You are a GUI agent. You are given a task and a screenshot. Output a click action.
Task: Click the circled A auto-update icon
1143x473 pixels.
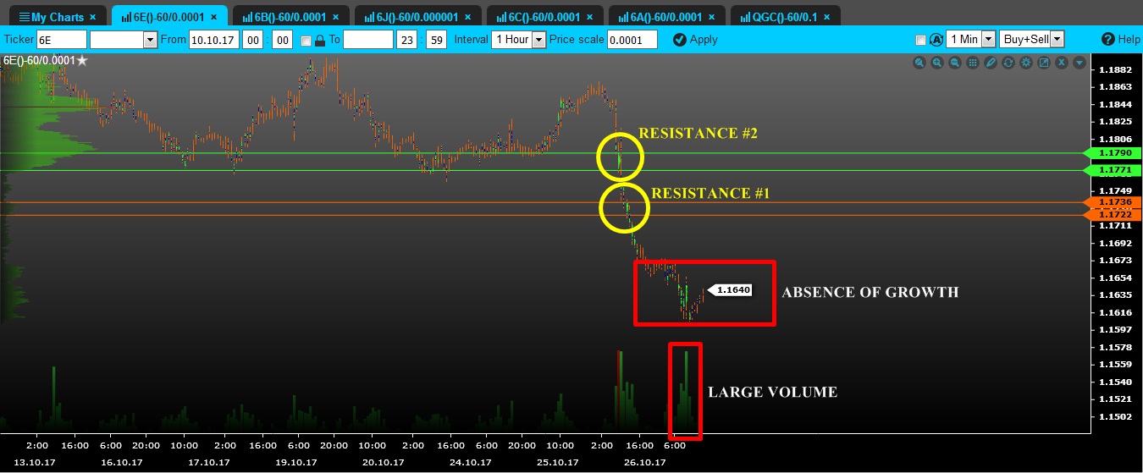pos(936,40)
